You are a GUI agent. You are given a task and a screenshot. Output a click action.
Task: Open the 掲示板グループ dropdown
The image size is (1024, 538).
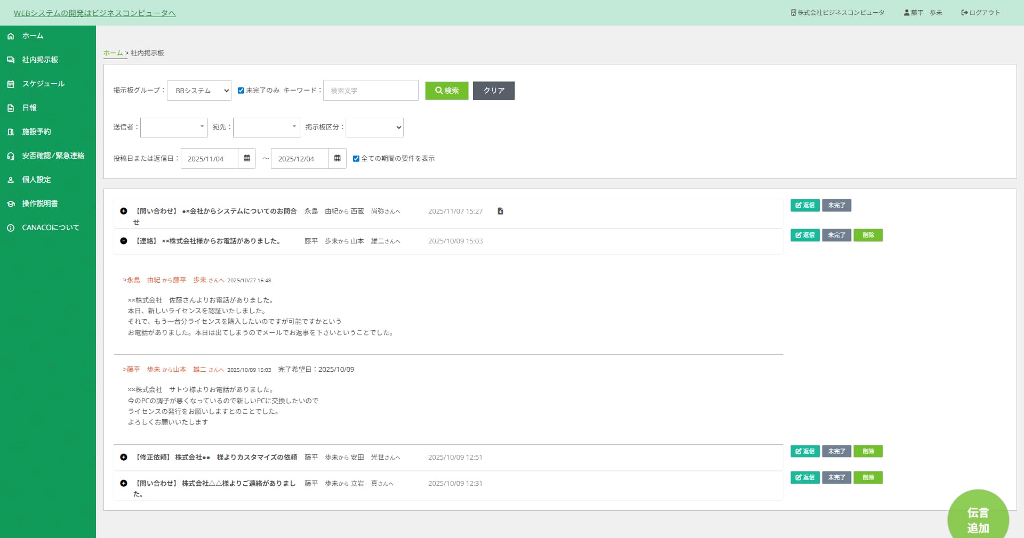(x=199, y=91)
